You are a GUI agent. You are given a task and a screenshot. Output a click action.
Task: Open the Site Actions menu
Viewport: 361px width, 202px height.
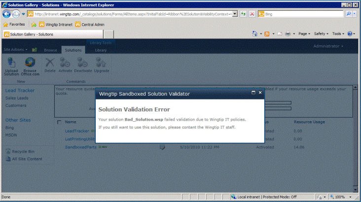[x=15, y=50]
